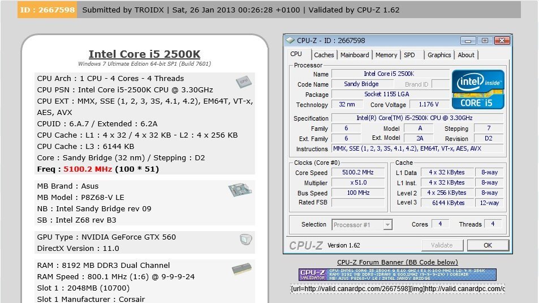The image size is (539, 303).
Task: Switch to the CPU tab
Action: point(296,54)
